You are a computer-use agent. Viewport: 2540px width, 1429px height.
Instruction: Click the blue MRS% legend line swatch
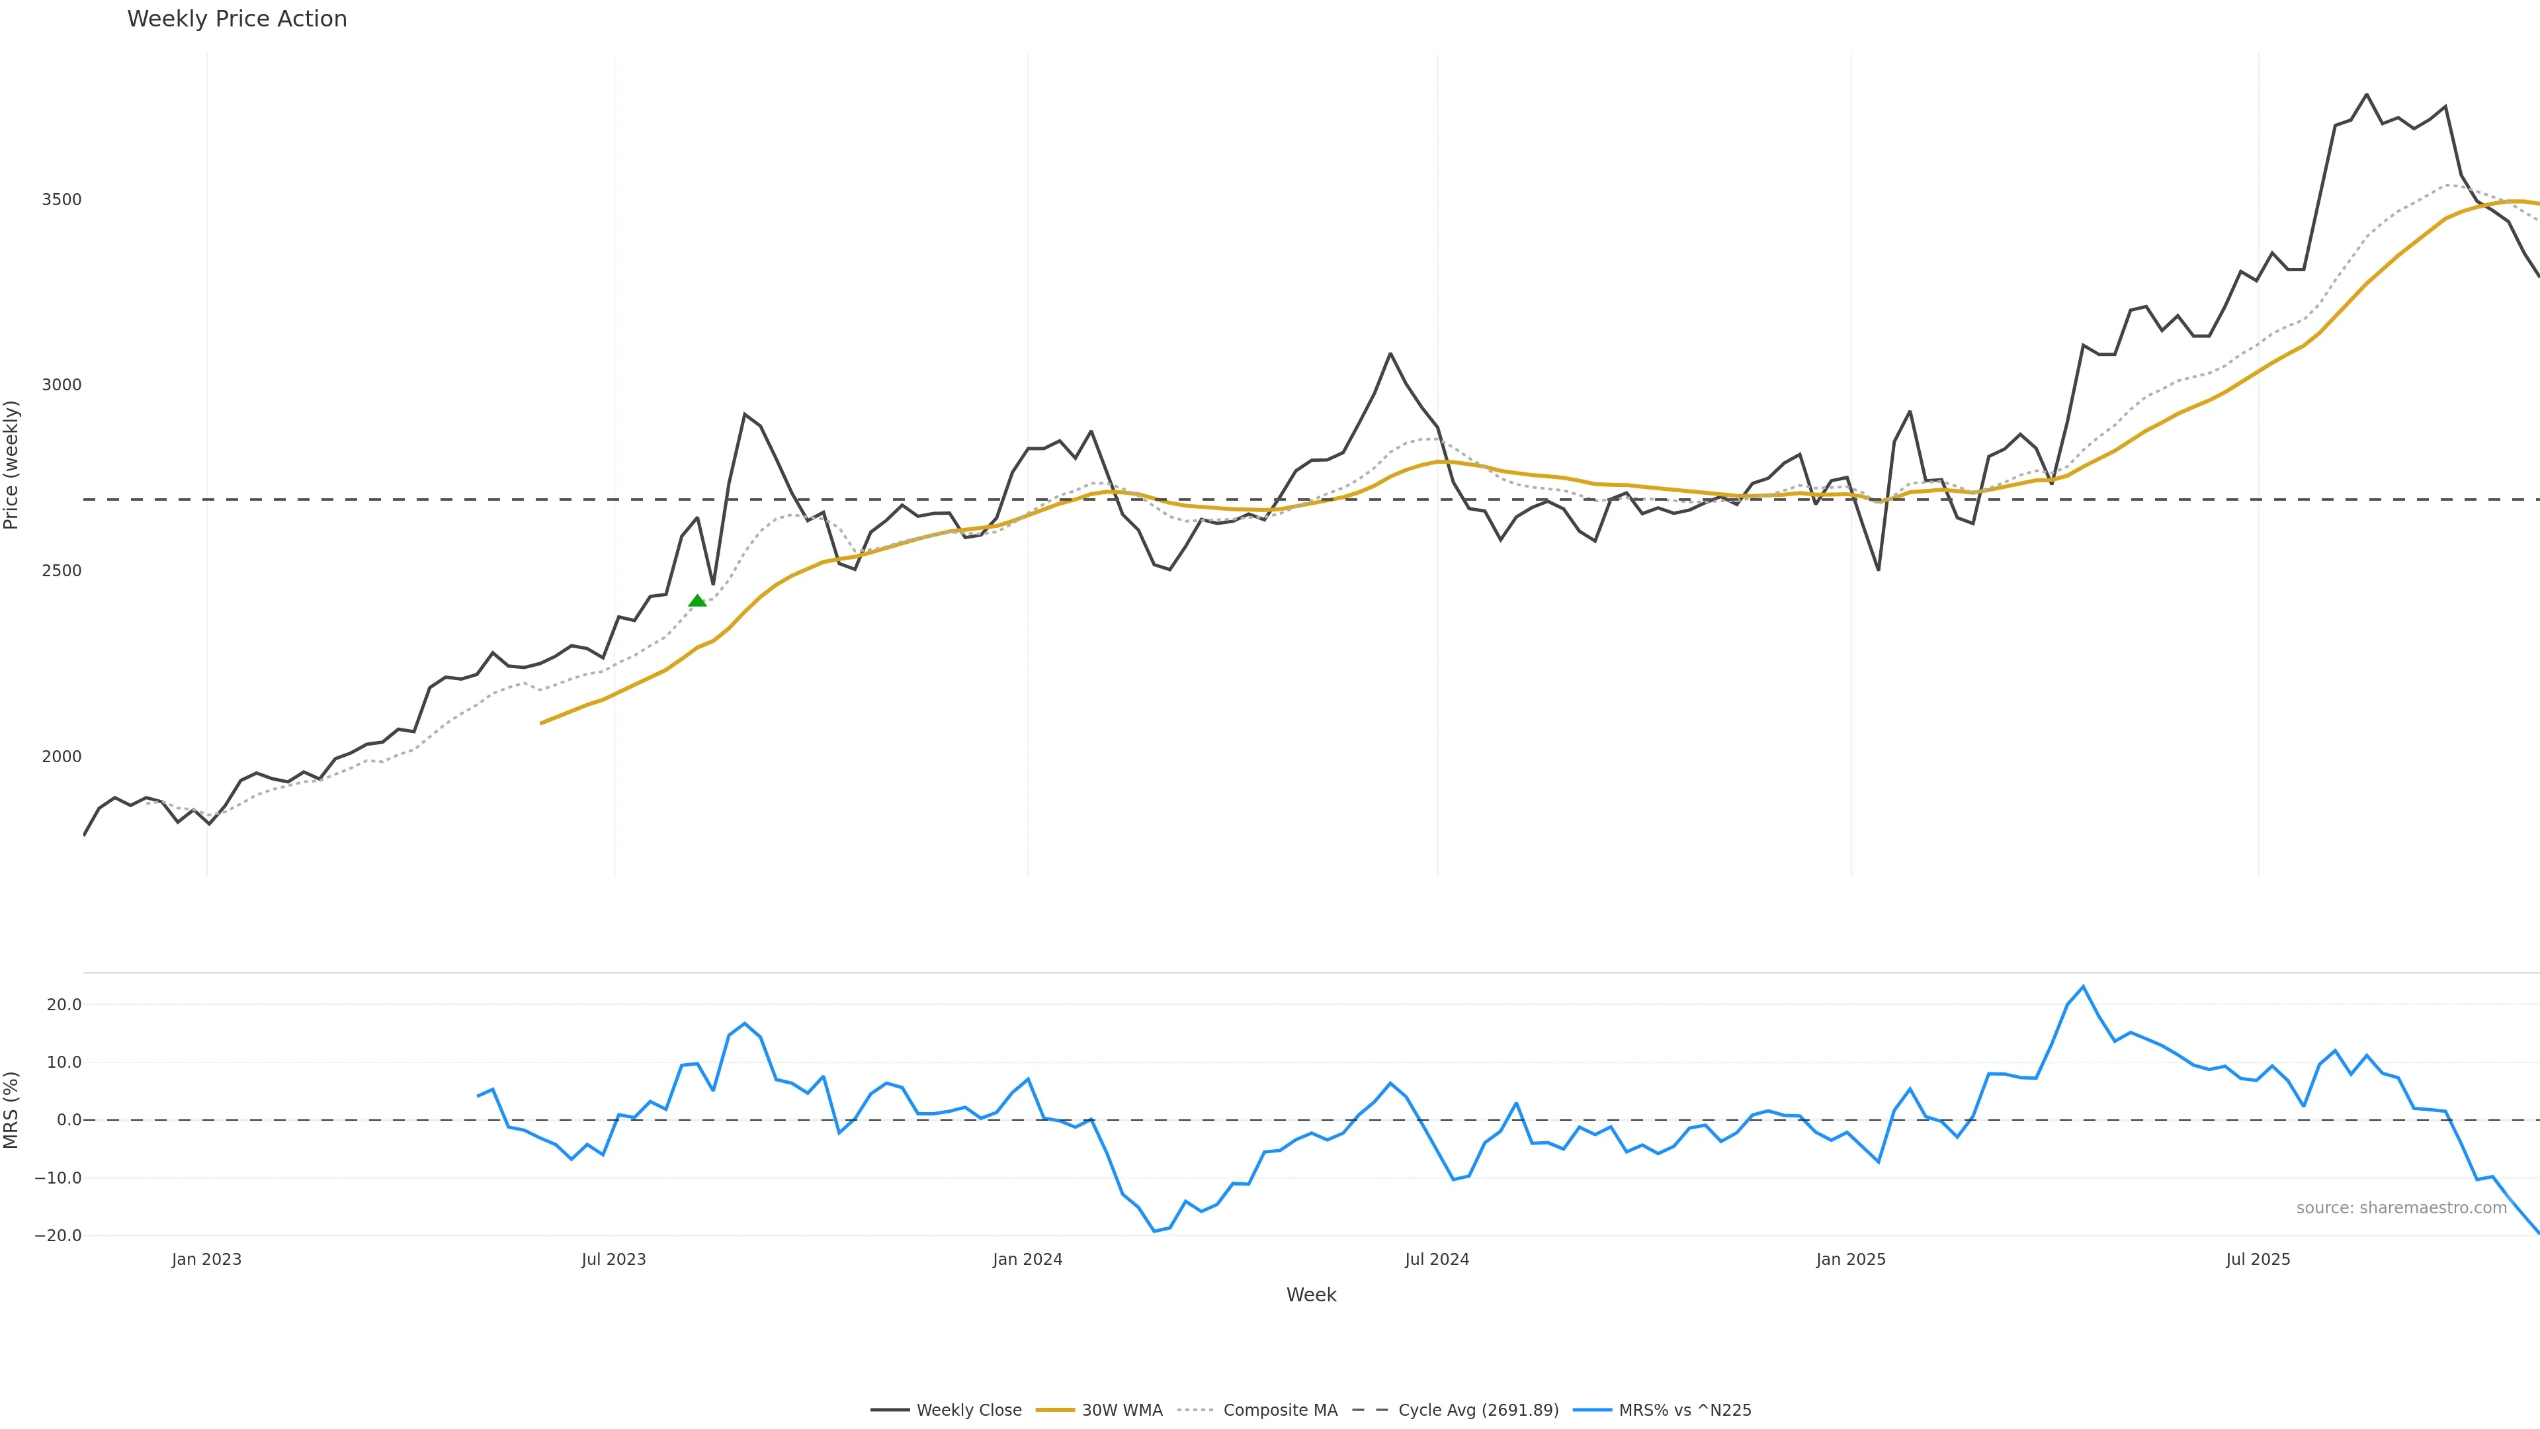click(1592, 1410)
